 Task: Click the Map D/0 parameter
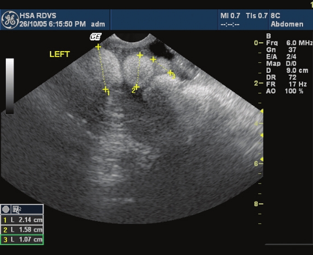(x=281, y=63)
